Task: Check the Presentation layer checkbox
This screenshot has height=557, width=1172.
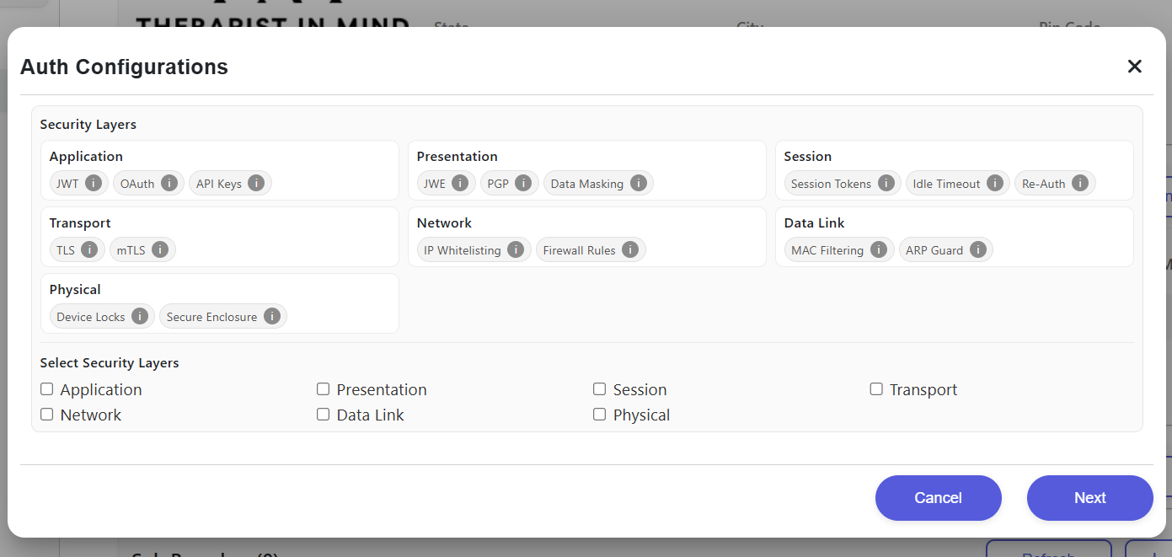Action: pyautogui.click(x=324, y=389)
